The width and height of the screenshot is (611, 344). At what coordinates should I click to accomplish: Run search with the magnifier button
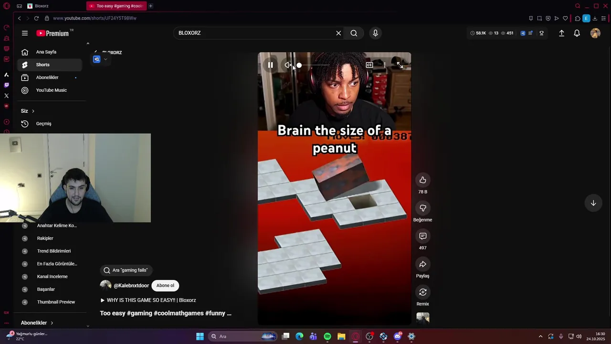pyautogui.click(x=354, y=33)
